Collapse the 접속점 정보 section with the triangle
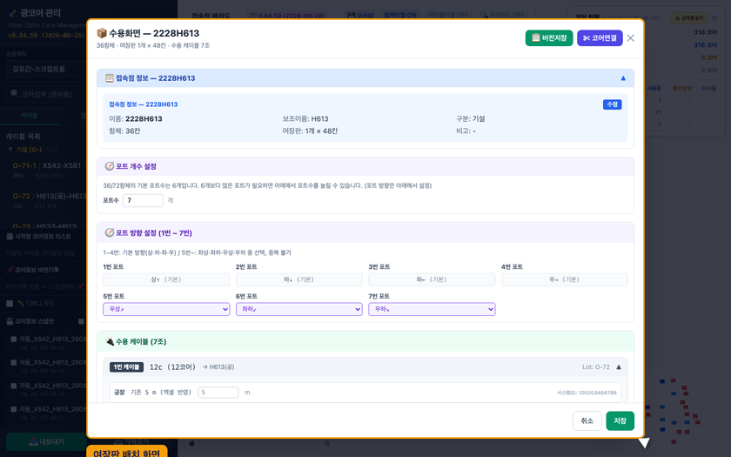 point(623,77)
